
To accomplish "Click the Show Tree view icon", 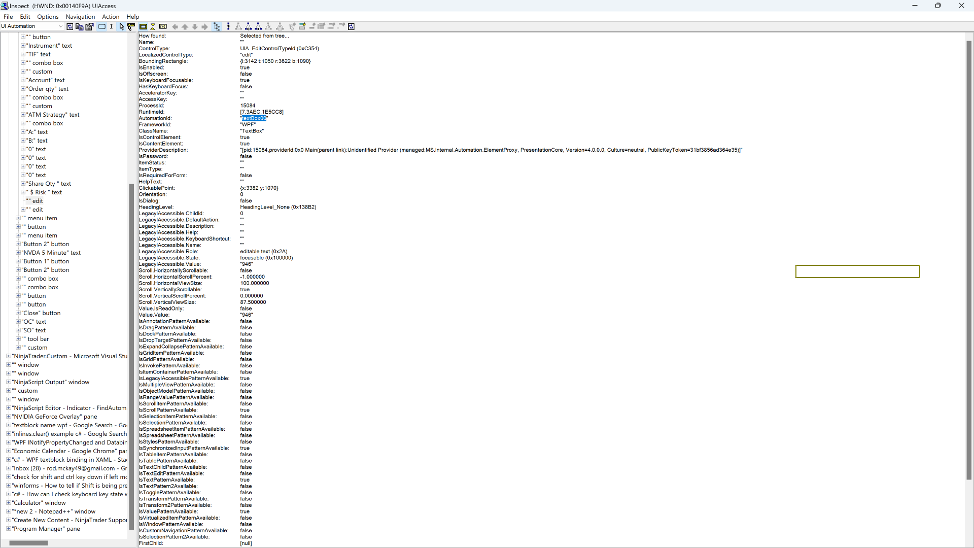I will click(217, 26).
